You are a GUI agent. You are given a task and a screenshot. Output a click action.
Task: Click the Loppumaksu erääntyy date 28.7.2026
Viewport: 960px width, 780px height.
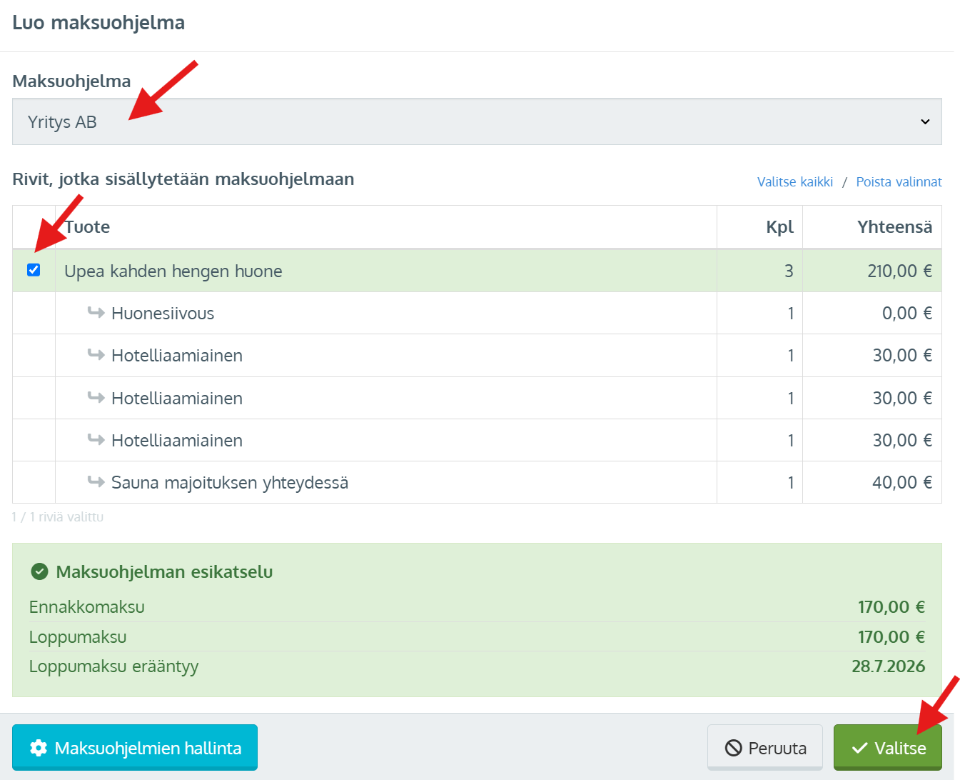[888, 666]
